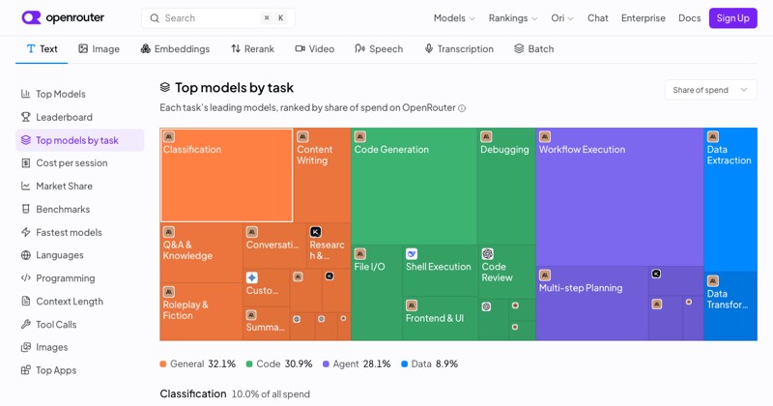
Task: Switch to the Speech tab
Action: click(x=379, y=49)
